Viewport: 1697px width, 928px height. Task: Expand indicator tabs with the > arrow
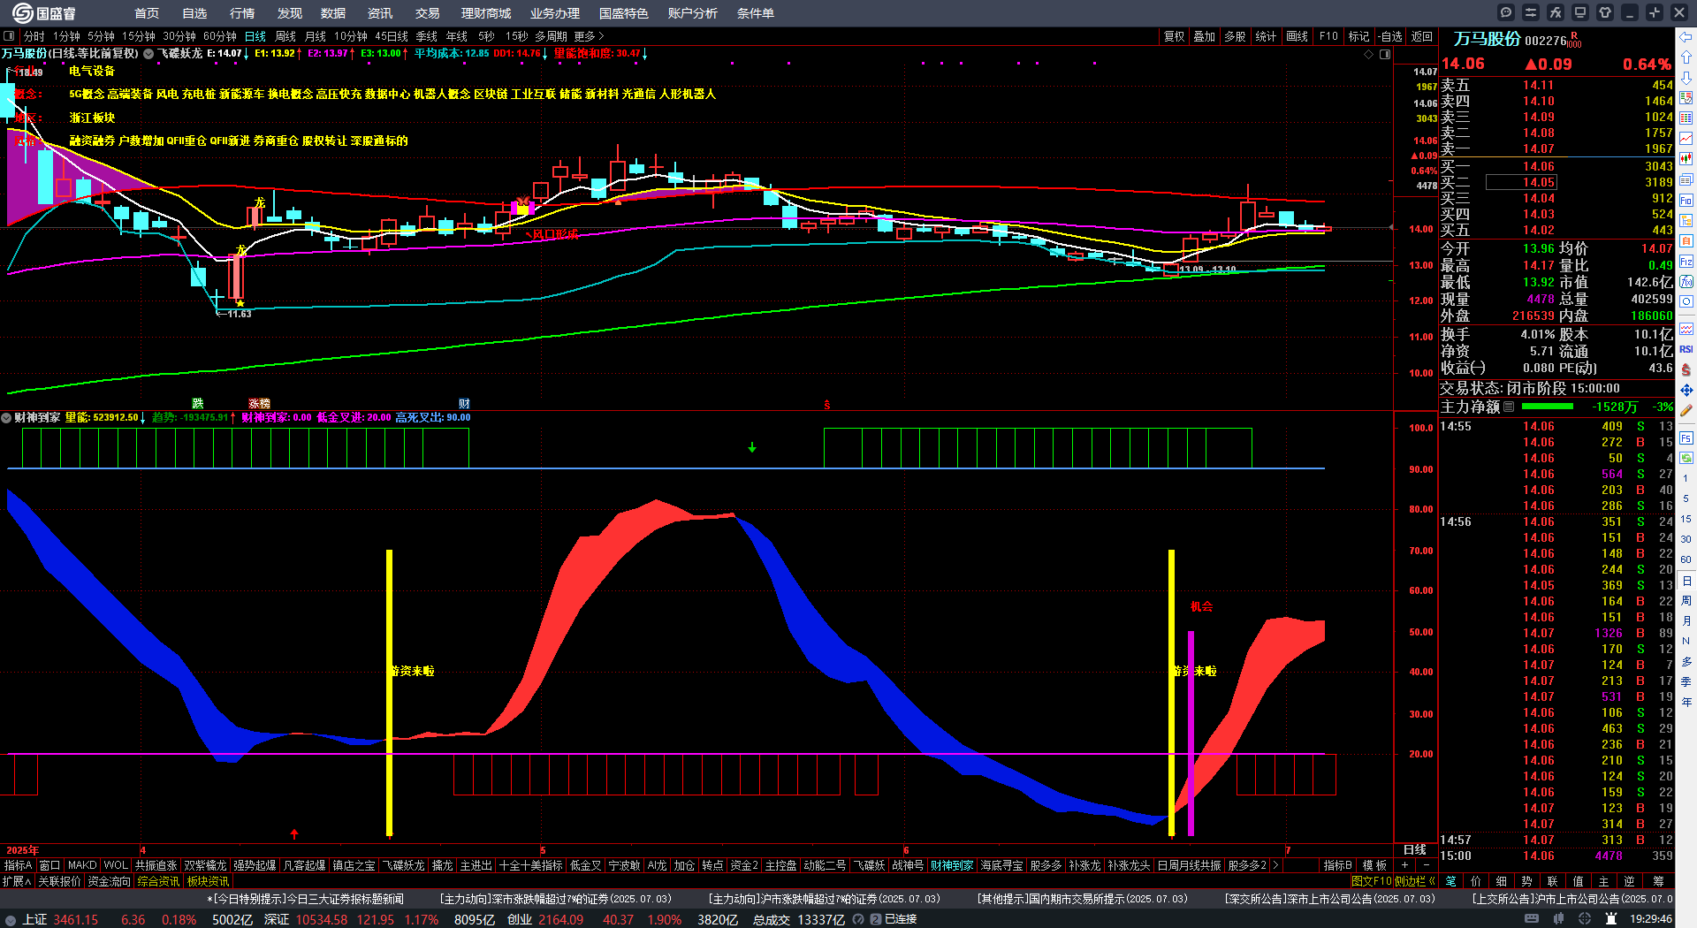tap(1275, 865)
